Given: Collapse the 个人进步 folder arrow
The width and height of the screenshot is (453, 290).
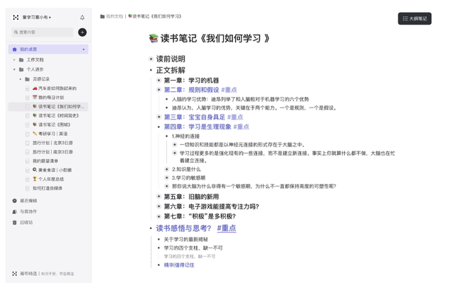Looking at the screenshot, I should pos(14,69).
